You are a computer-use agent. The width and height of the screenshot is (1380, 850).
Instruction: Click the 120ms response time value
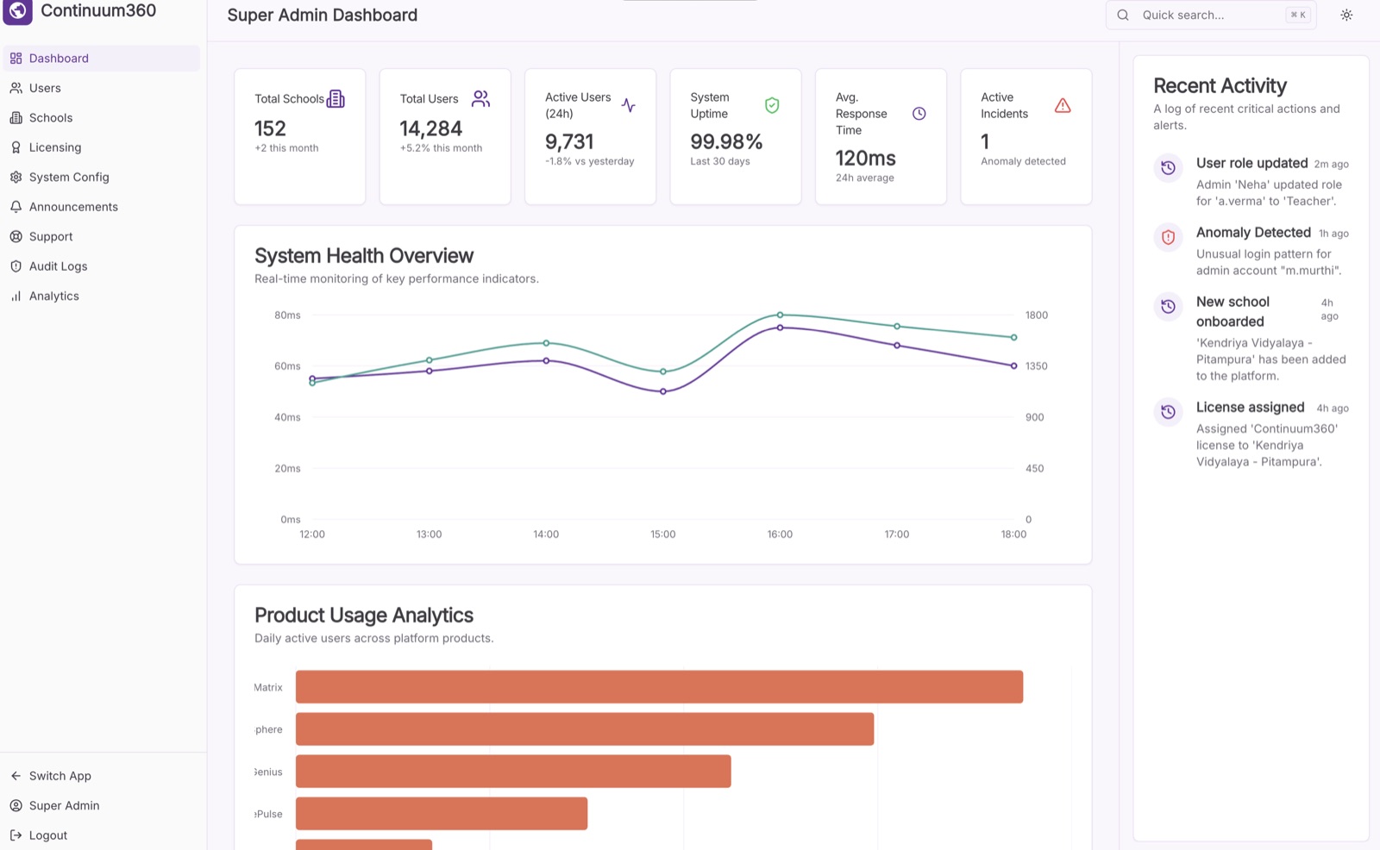865,158
